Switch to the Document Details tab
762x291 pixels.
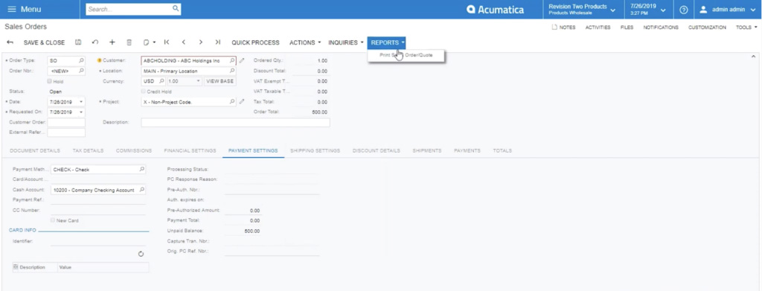click(x=35, y=150)
